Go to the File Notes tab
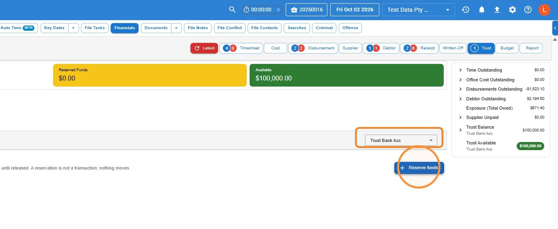Image resolution: width=558 pixels, height=229 pixels. coord(198,28)
